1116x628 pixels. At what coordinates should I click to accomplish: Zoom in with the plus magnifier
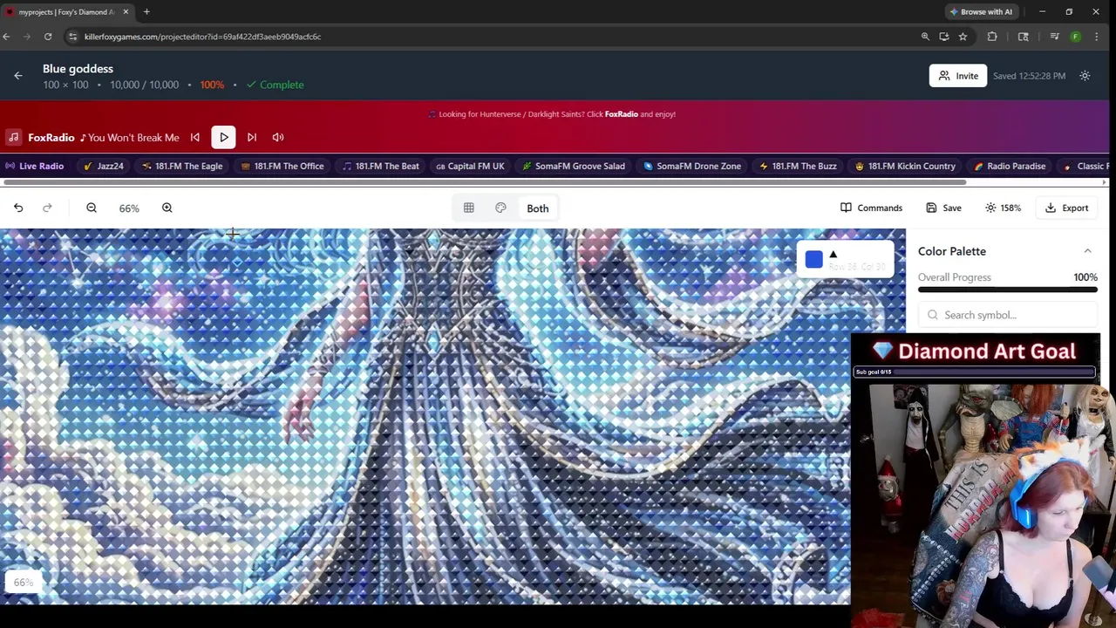click(x=167, y=208)
